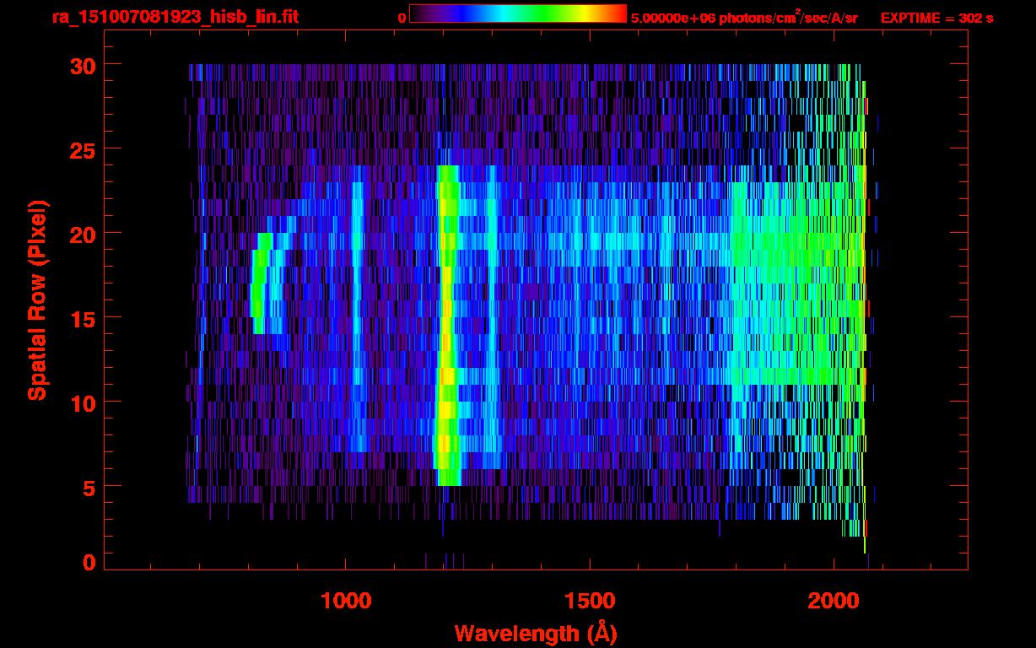Click the y-axis tick label 30
1036x648 pixels.
tap(83, 65)
